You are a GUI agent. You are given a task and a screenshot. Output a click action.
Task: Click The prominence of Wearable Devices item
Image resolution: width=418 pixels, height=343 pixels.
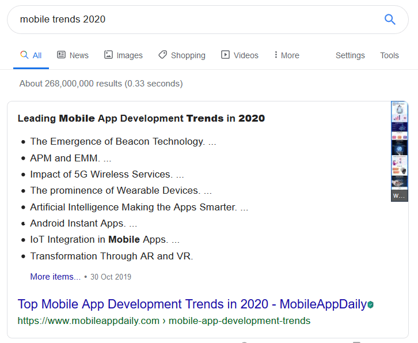click(x=121, y=191)
